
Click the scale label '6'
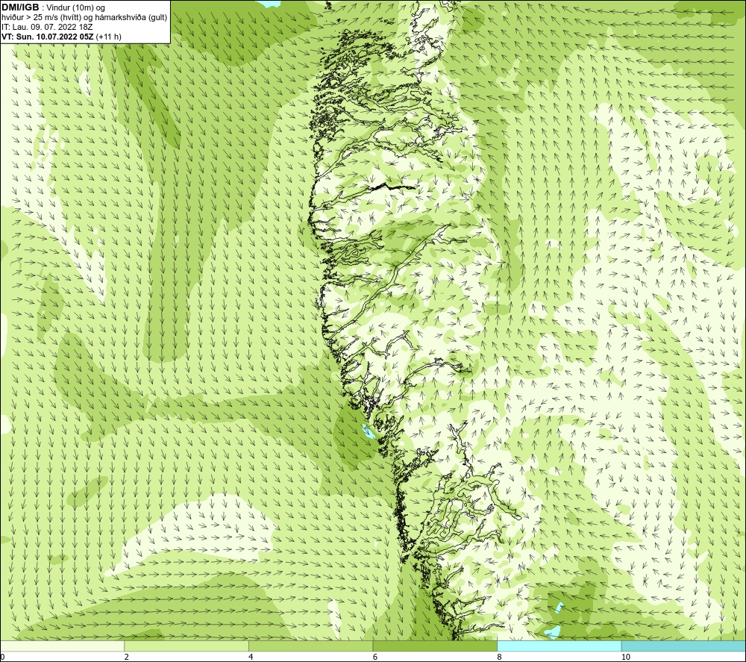(x=375, y=658)
